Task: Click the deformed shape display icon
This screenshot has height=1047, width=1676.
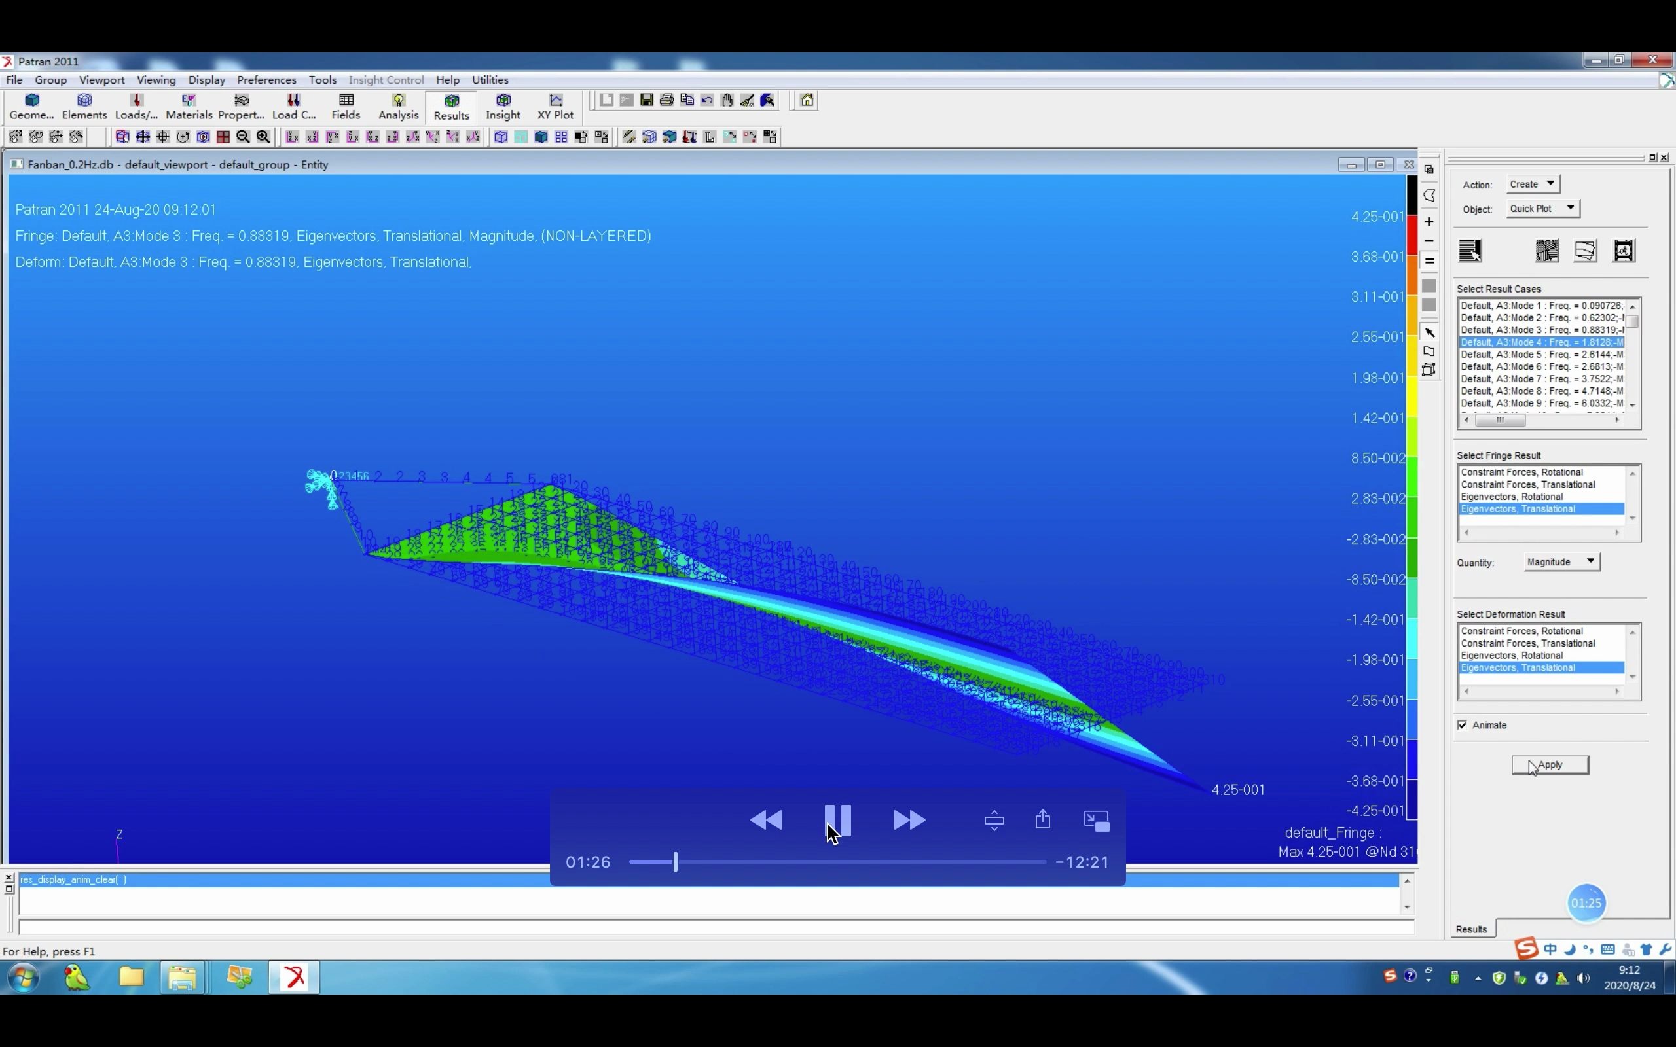Action: click(1584, 251)
